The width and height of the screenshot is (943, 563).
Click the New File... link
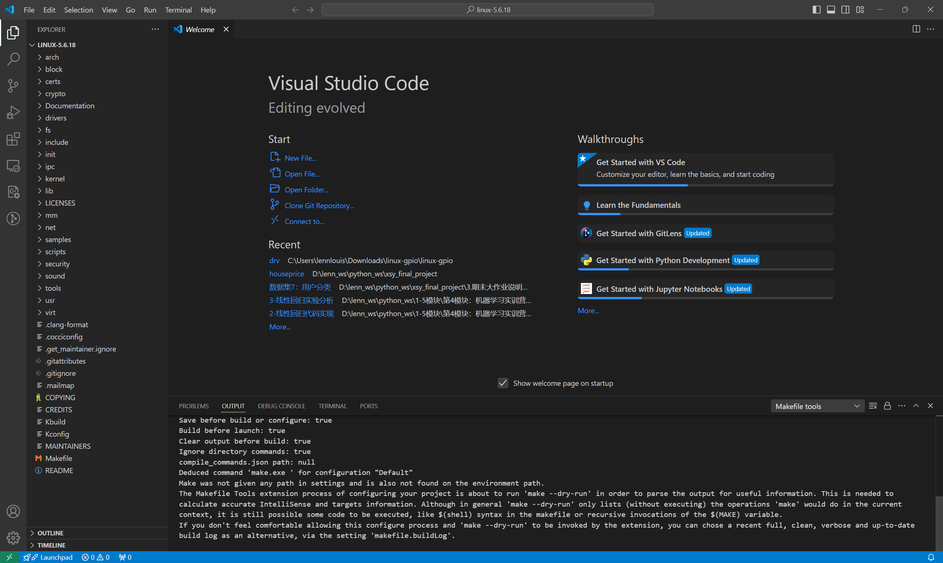click(300, 158)
